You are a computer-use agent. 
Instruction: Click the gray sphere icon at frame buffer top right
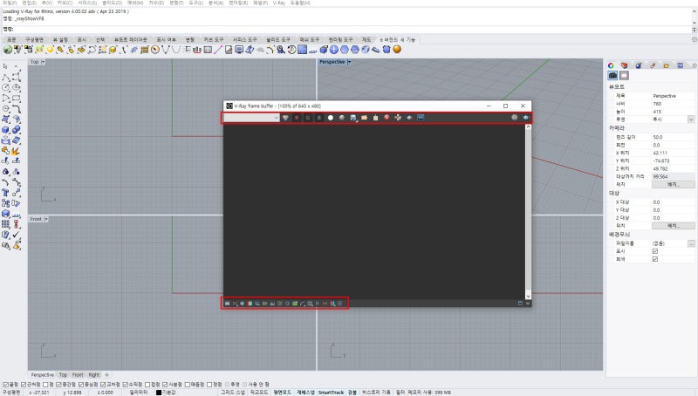[515, 118]
